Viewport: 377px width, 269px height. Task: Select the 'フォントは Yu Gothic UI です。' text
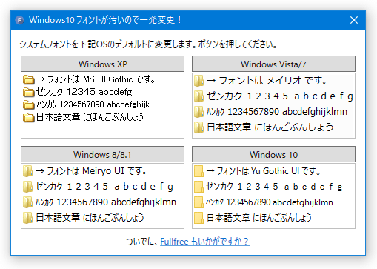pyautogui.click(x=269, y=171)
